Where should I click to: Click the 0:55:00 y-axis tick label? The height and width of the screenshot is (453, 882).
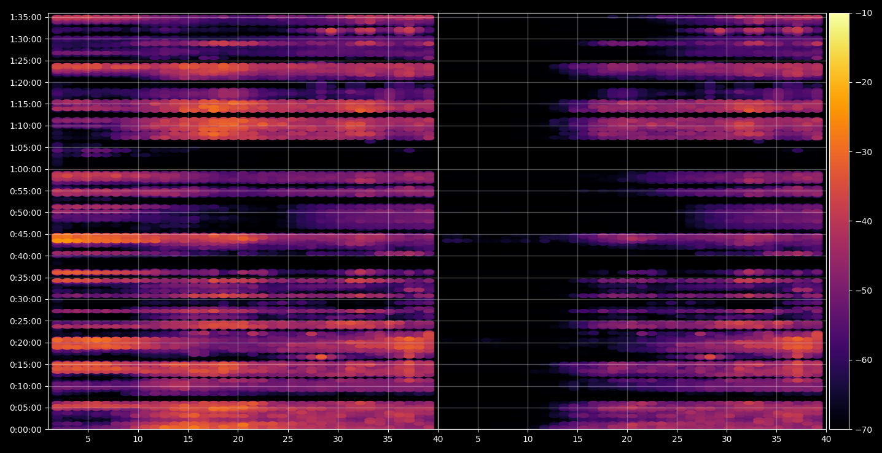click(x=26, y=191)
